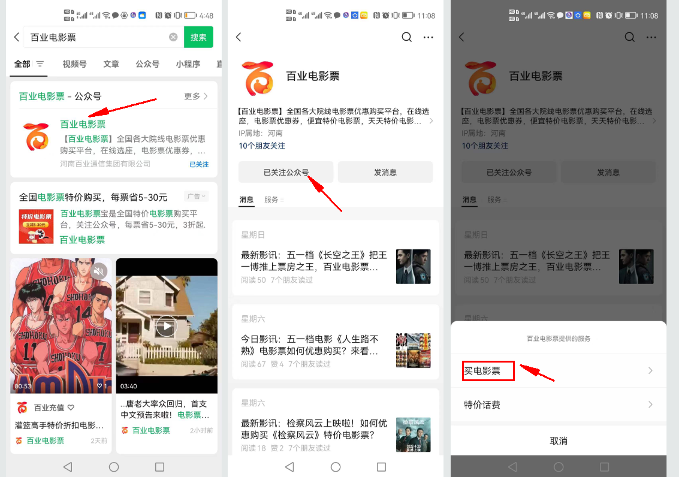Open 百业电影票 official account title link
The width and height of the screenshot is (679, 477).
(83, 125)
